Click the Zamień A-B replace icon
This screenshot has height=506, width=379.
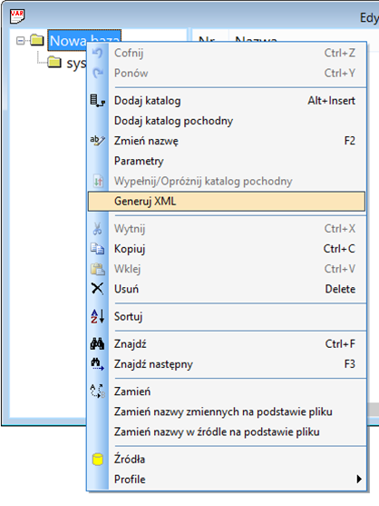(98, 392)
